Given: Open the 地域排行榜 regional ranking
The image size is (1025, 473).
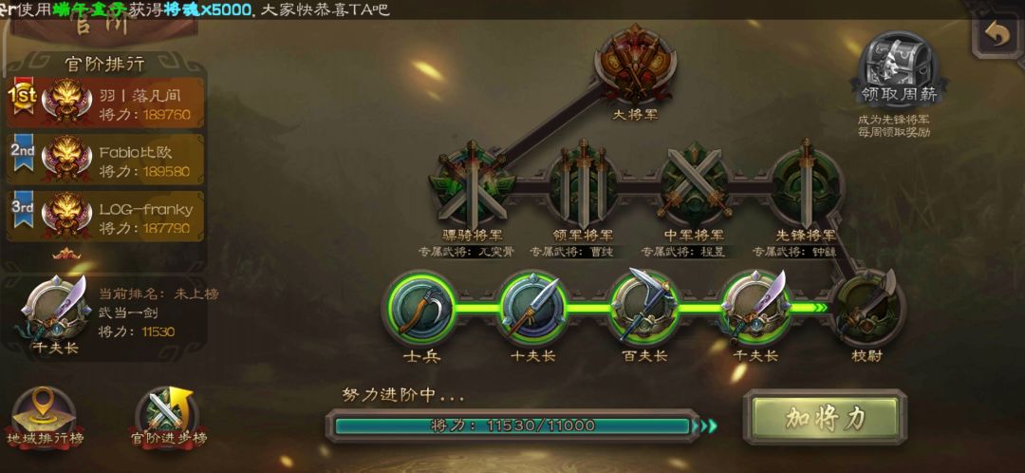Looking at the screenshot, I should point(45,417).
